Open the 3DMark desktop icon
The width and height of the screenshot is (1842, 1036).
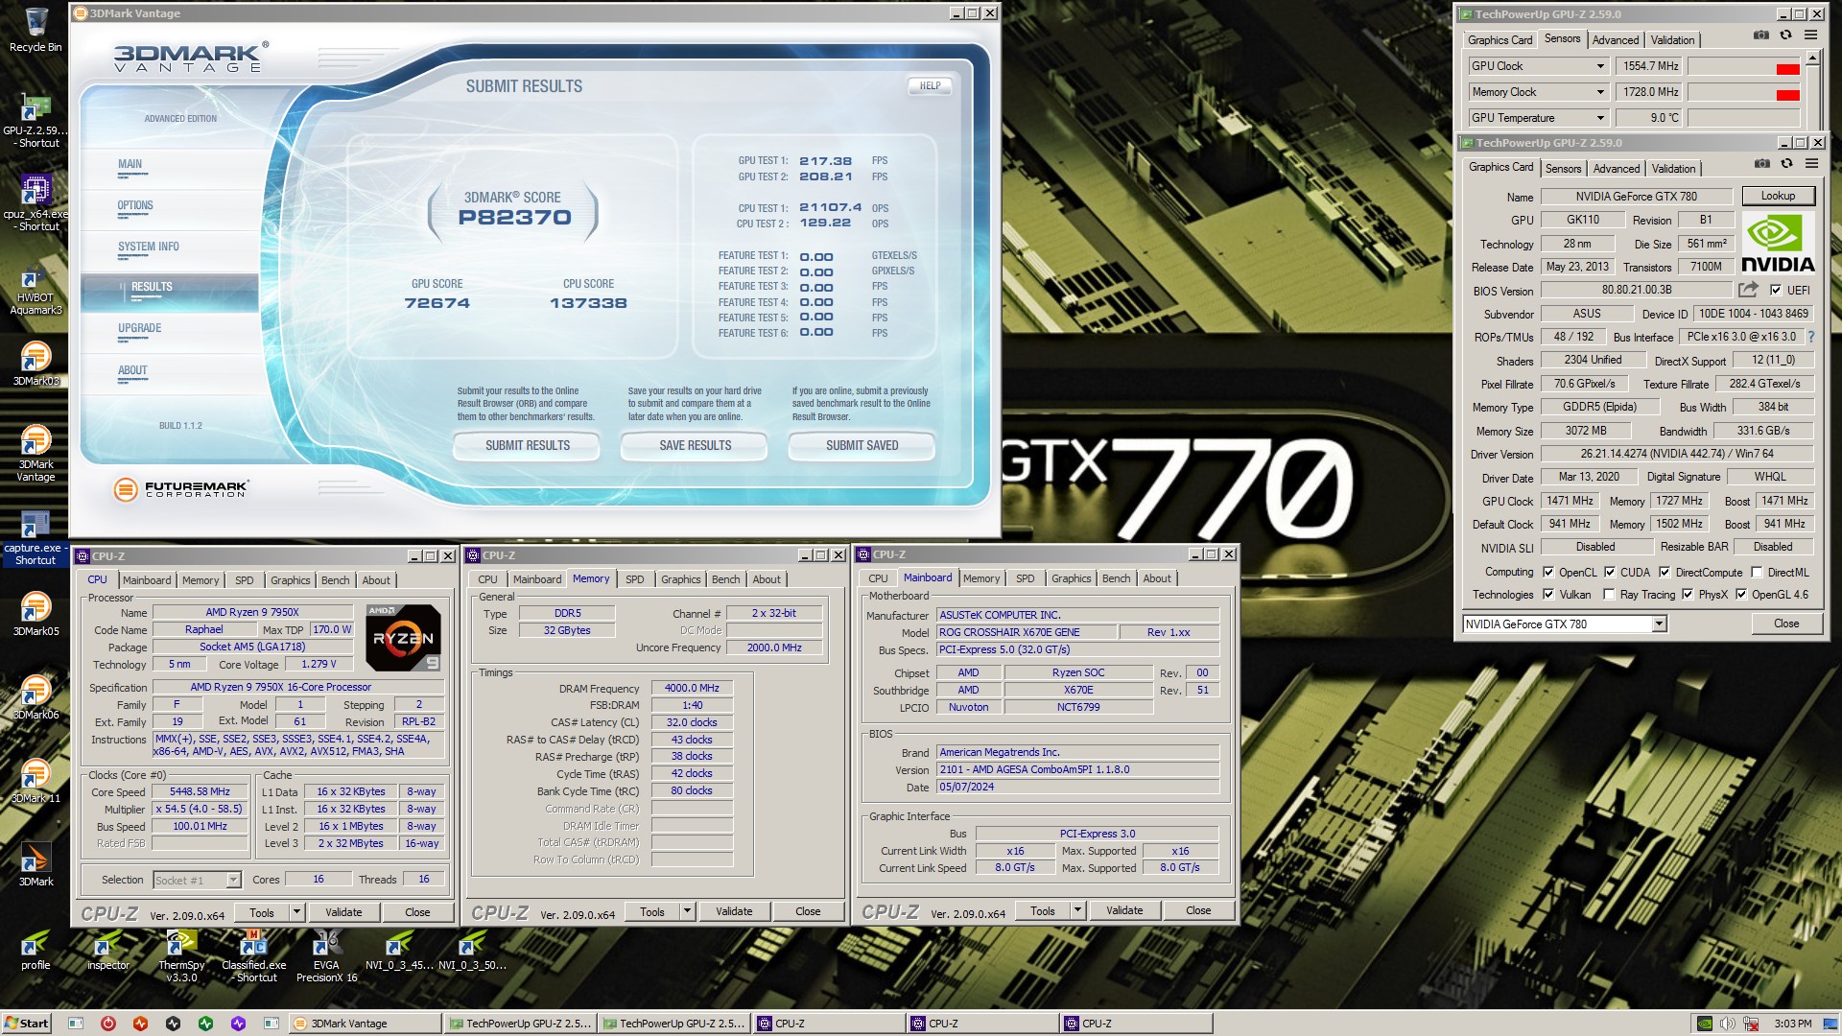35,863
